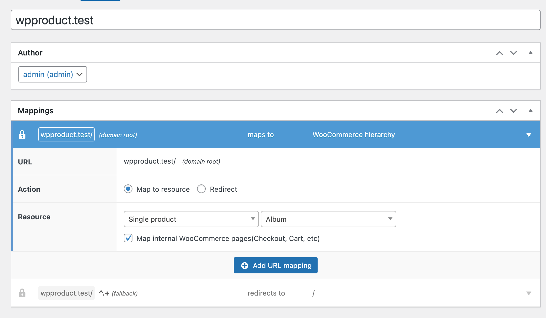Toggle the Mappings panel triangle
Screen dimensions: 546x318
tap(530, 111)
